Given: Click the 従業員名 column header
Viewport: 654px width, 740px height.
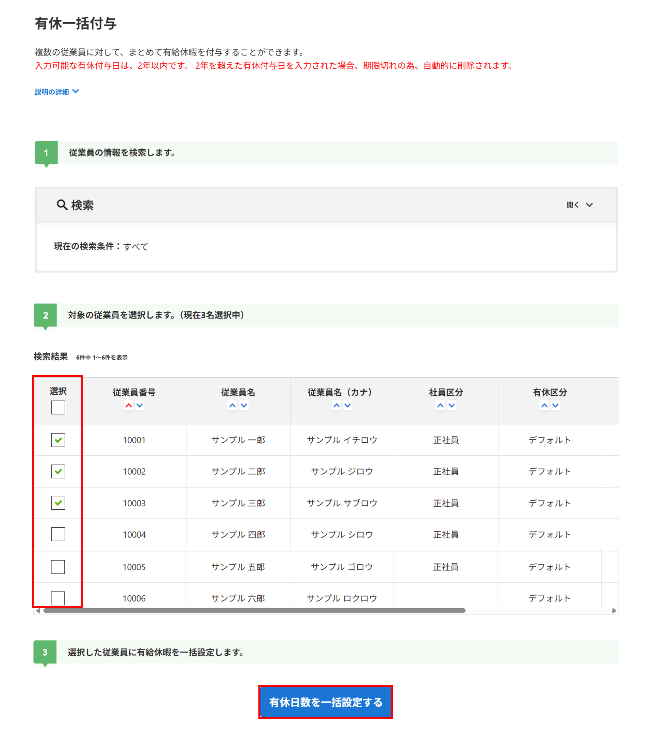Looking at the screenshot, I should click(x=238, y=392).
